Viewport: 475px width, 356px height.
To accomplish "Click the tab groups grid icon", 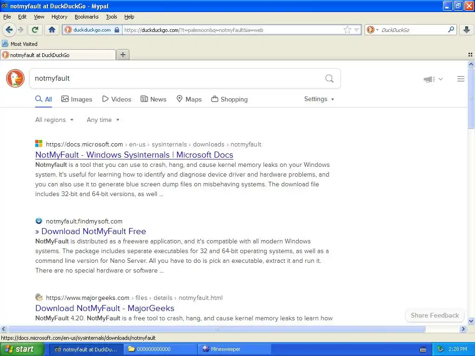I will (470, 55).
